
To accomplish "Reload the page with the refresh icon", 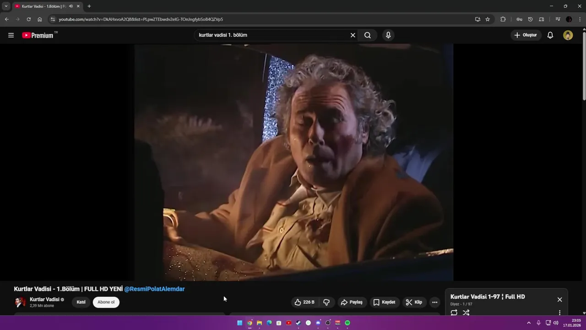I will coord(28,19).
